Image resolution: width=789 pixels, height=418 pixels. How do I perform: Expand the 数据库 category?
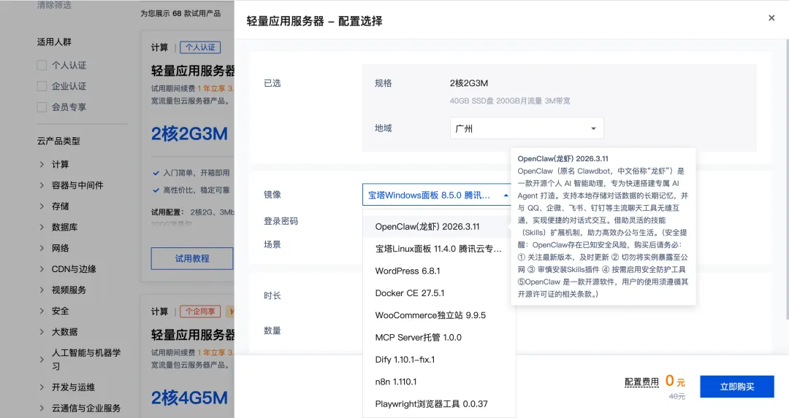click(x=42, y=227)
